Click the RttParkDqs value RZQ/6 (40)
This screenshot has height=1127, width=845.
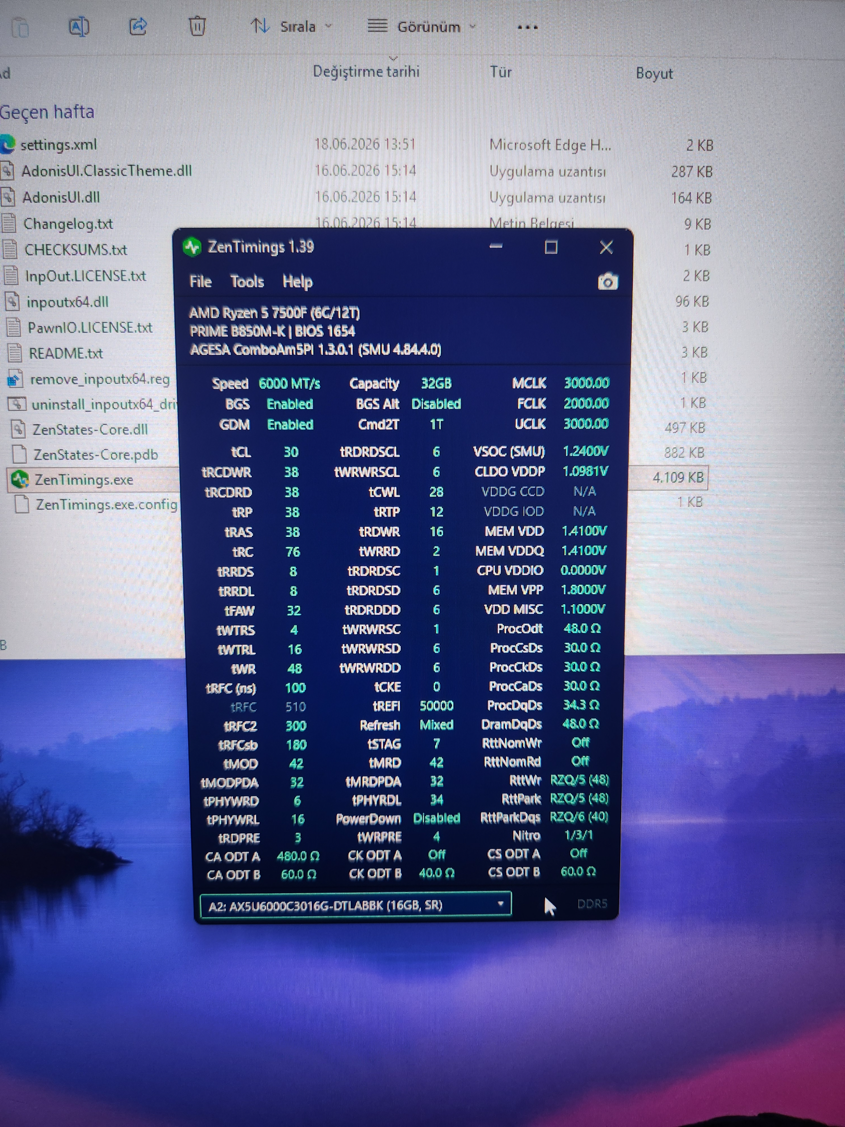[x=580, y=817]
